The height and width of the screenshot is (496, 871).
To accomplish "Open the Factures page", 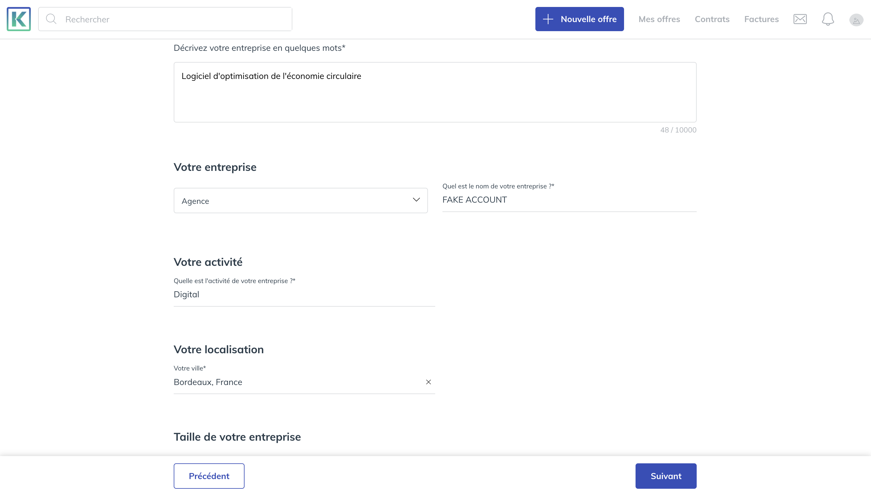I will coord(761,19).
